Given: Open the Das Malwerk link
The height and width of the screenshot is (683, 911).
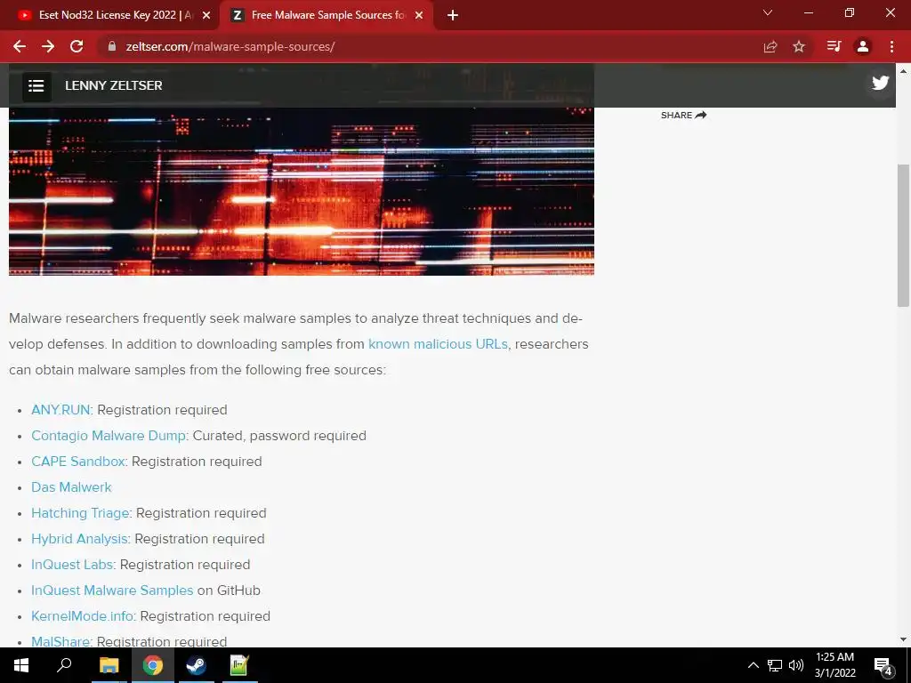Looking at the screenshot, I should tap(71, 487).
